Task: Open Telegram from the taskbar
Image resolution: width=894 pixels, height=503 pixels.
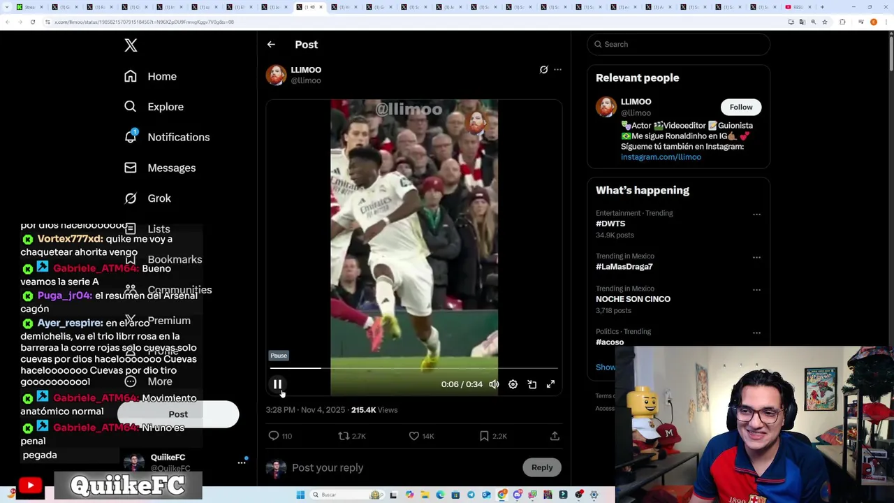Action: pos(471,495)
